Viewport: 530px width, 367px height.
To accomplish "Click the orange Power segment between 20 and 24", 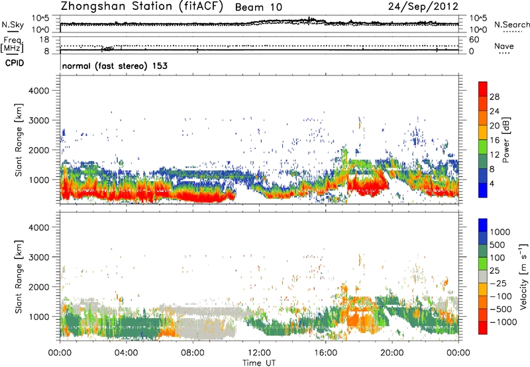I will [x=483, y=119].
